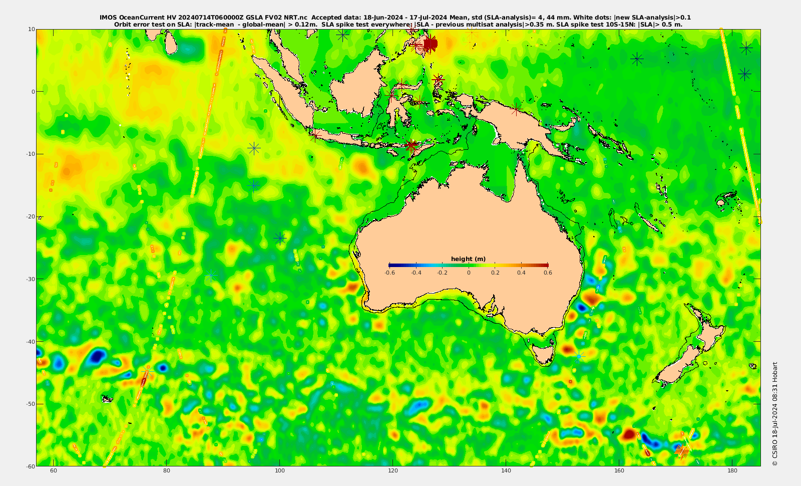Click latitude axis label "-50"

30,404
